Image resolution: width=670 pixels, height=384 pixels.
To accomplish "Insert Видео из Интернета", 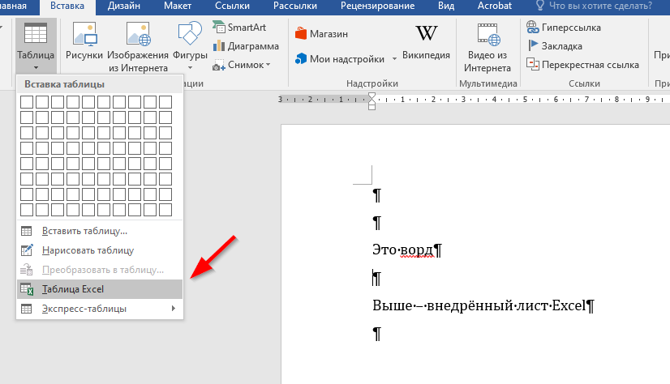I will 487,35.
